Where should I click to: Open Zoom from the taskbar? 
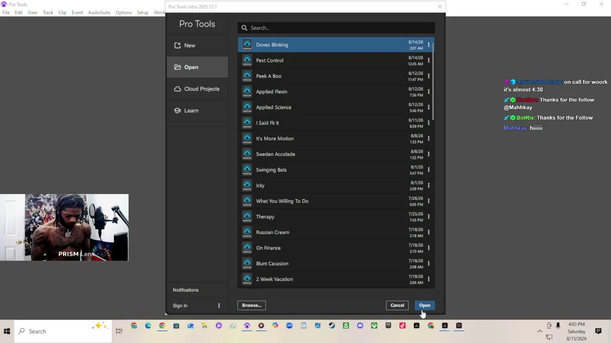(289, 326)
